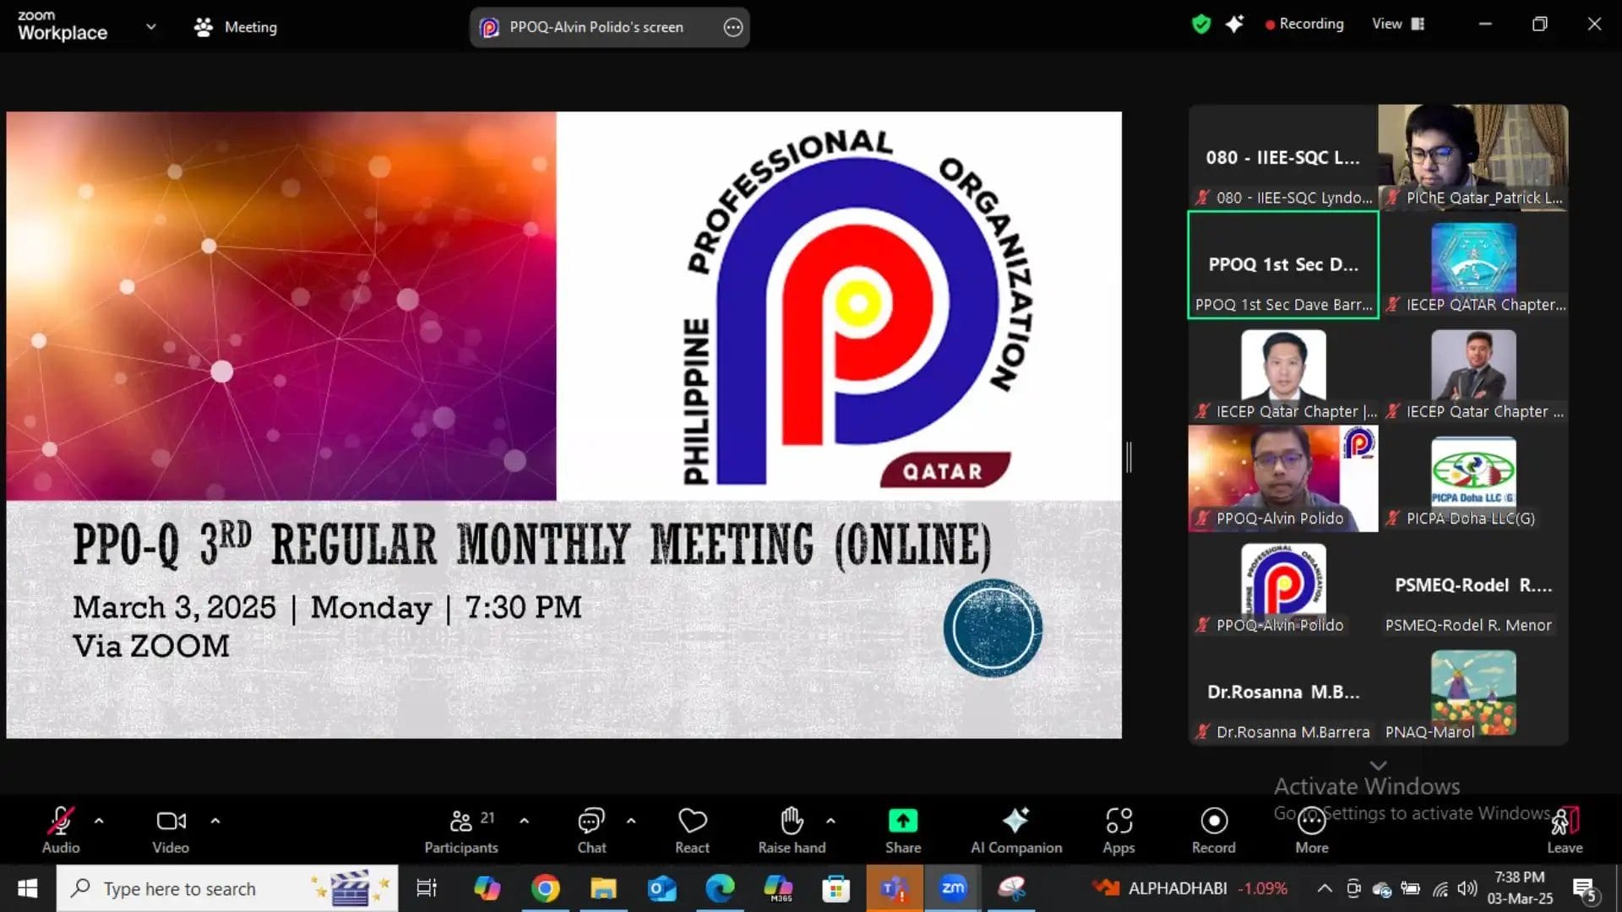1622x912 pixels.
Task: Open the Apps panel
Action: tap(1119, 830)
